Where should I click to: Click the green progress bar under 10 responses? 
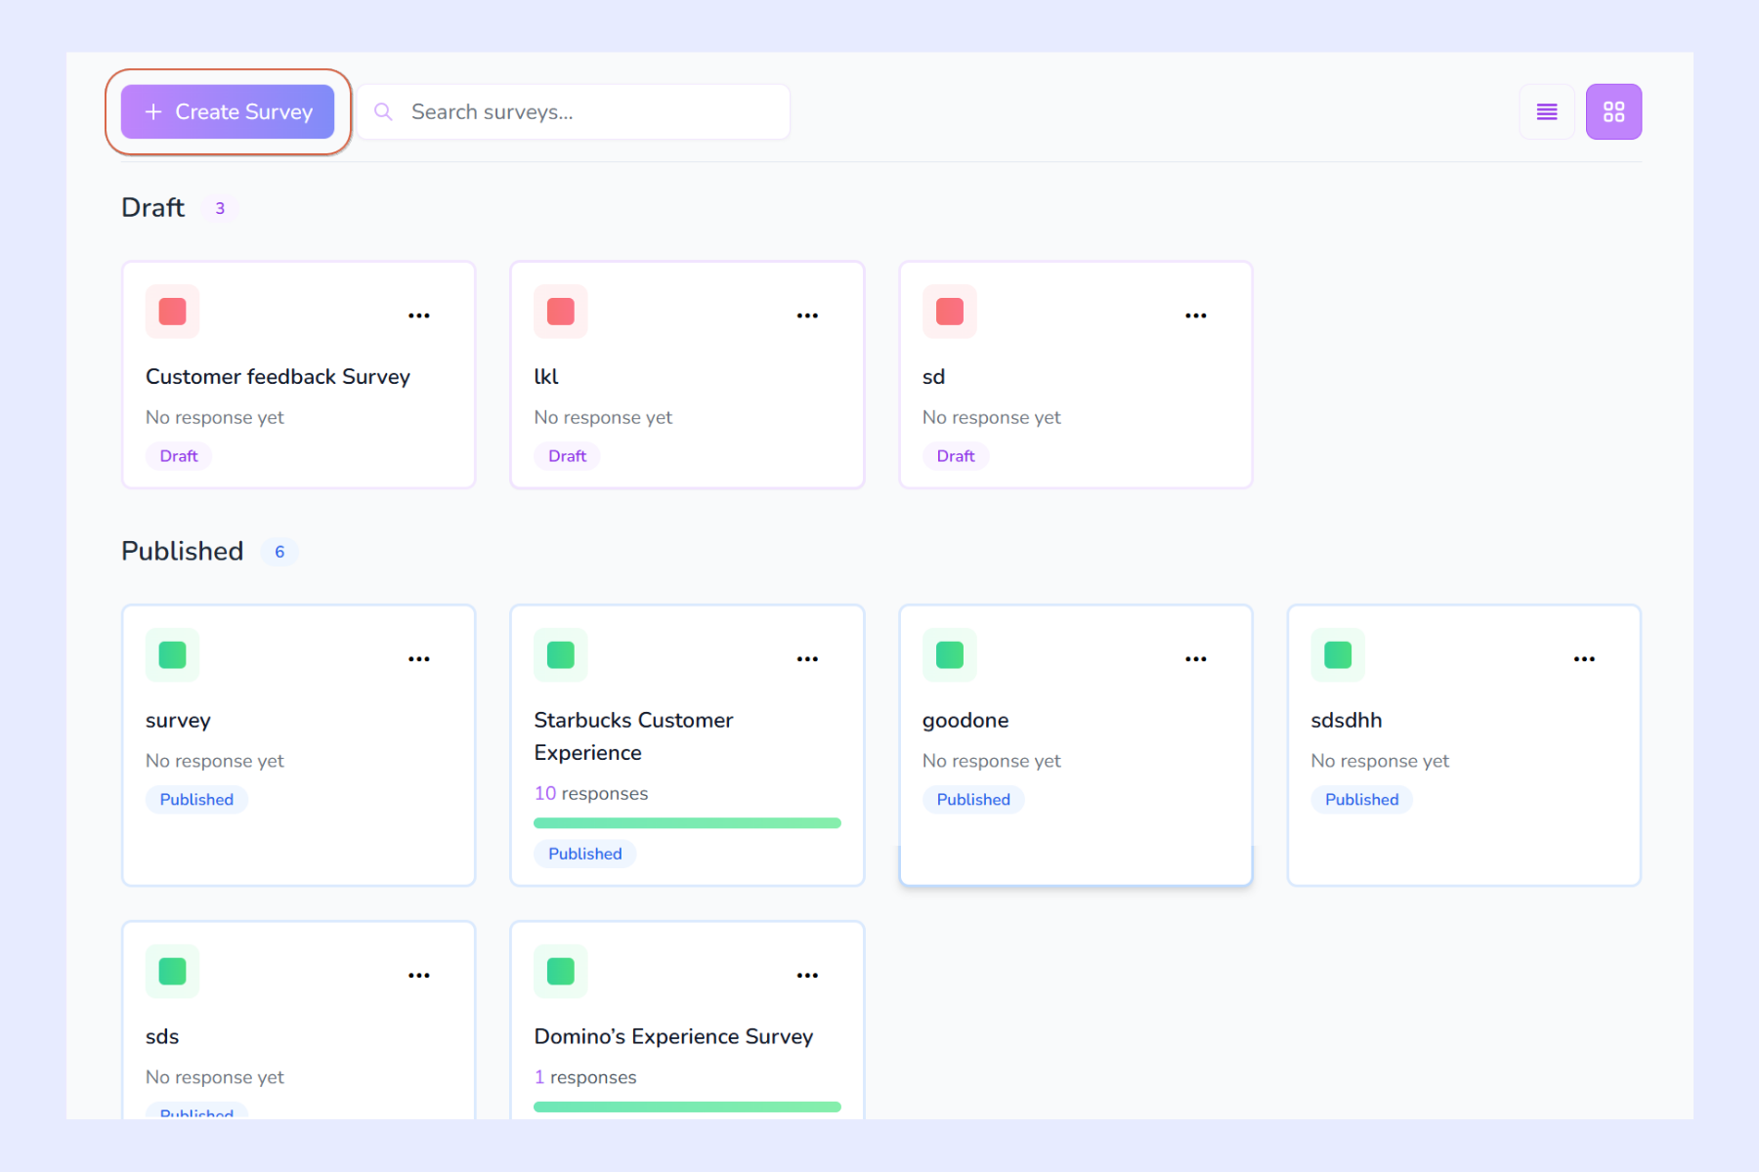point(686,822)
